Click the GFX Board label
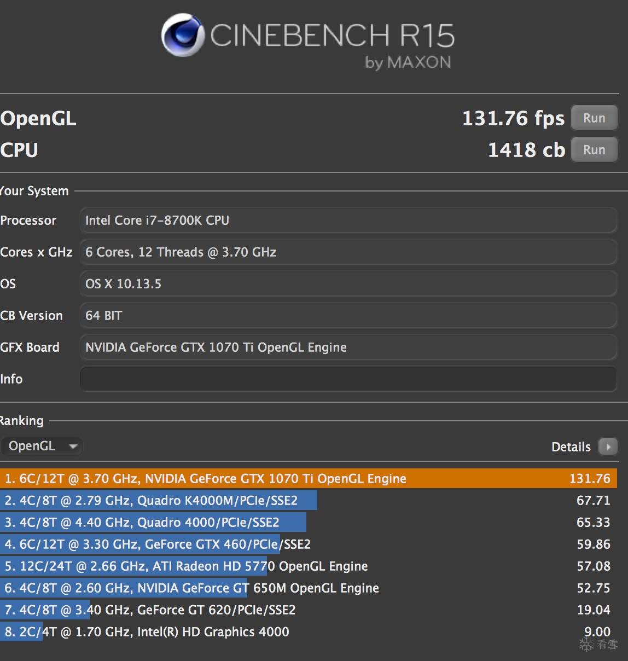628x661 pixels. click(x=30, y=347)
